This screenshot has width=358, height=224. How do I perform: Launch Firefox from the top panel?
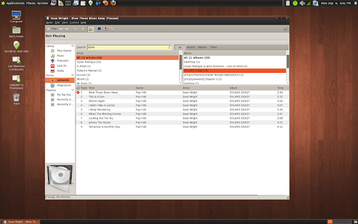pyautogui.click(x=113, y=3)
